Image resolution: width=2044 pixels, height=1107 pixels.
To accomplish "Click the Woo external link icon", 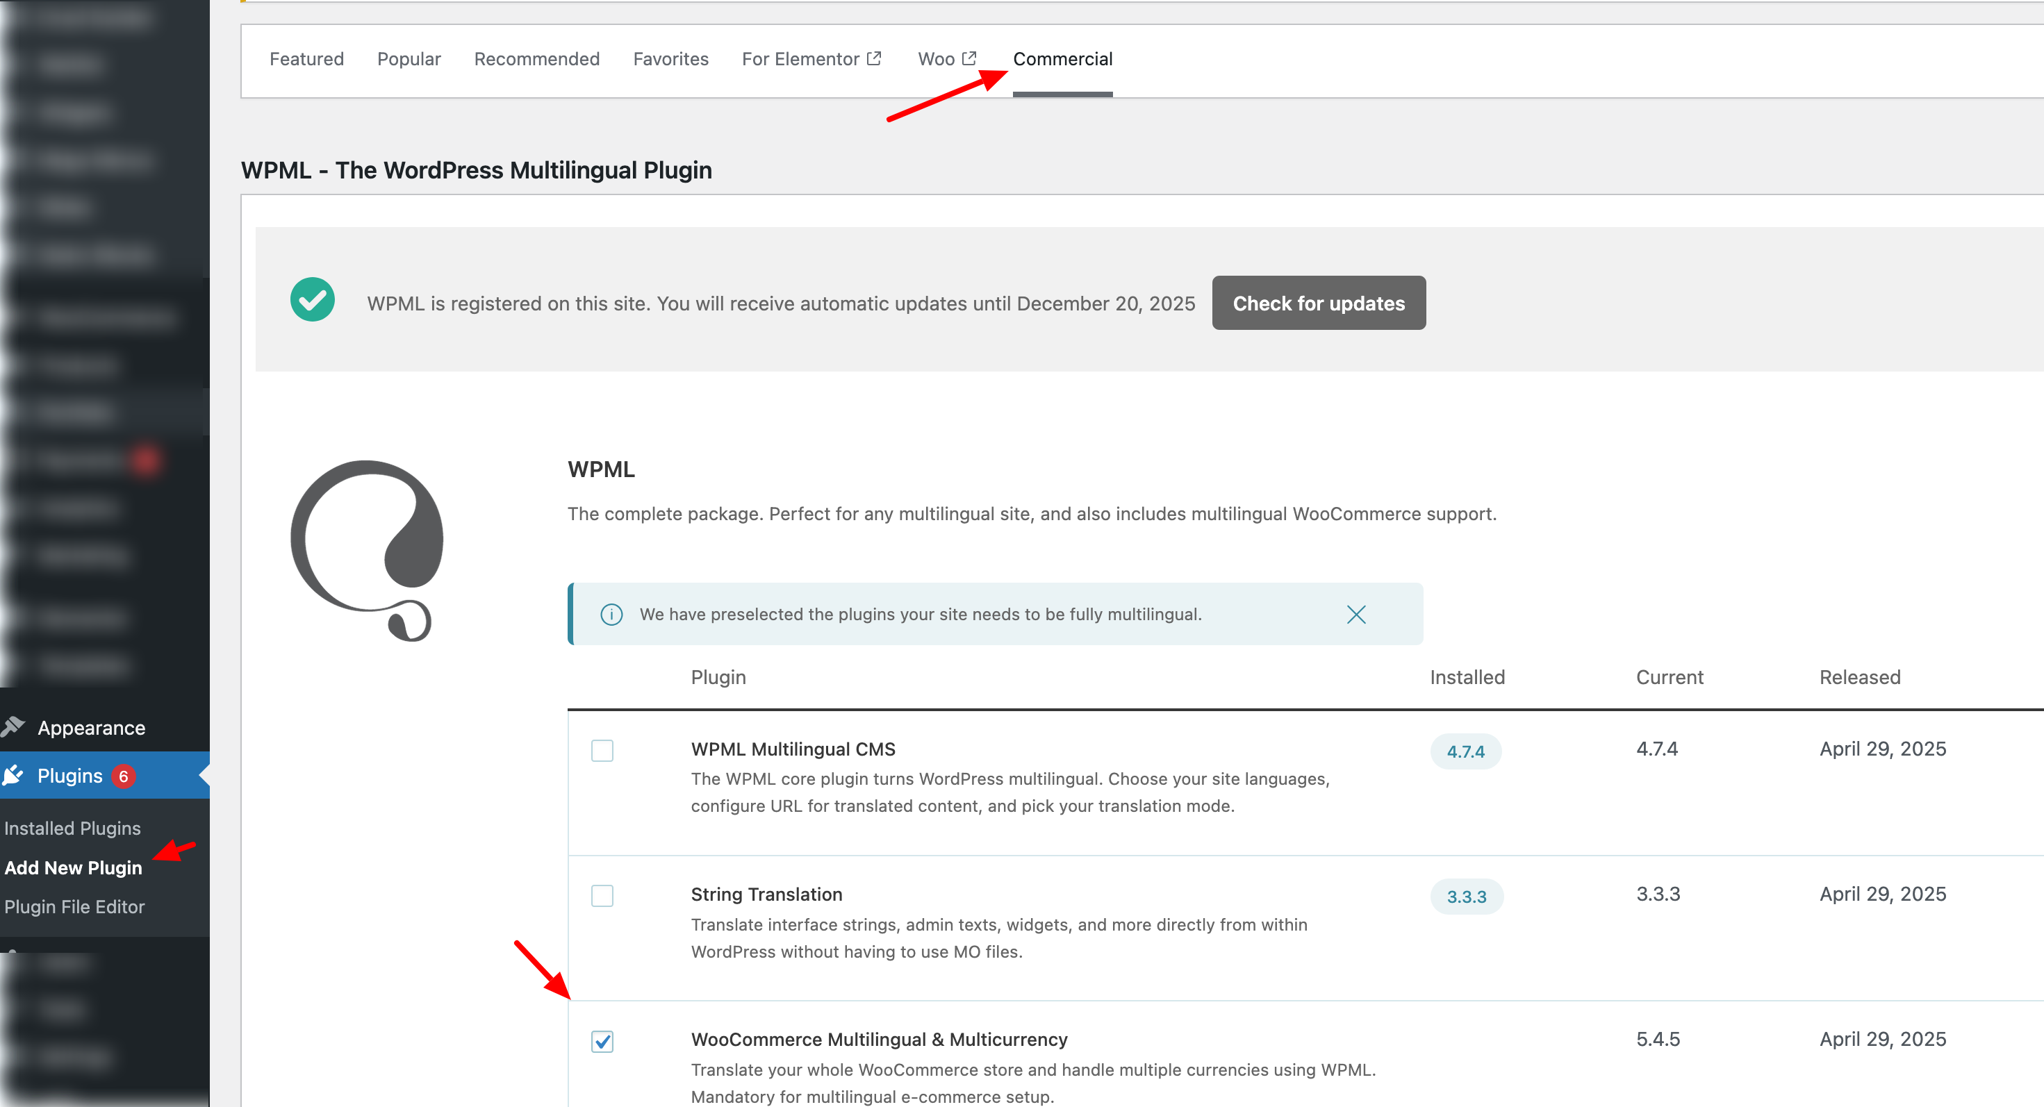I will [x=969, y=58].
